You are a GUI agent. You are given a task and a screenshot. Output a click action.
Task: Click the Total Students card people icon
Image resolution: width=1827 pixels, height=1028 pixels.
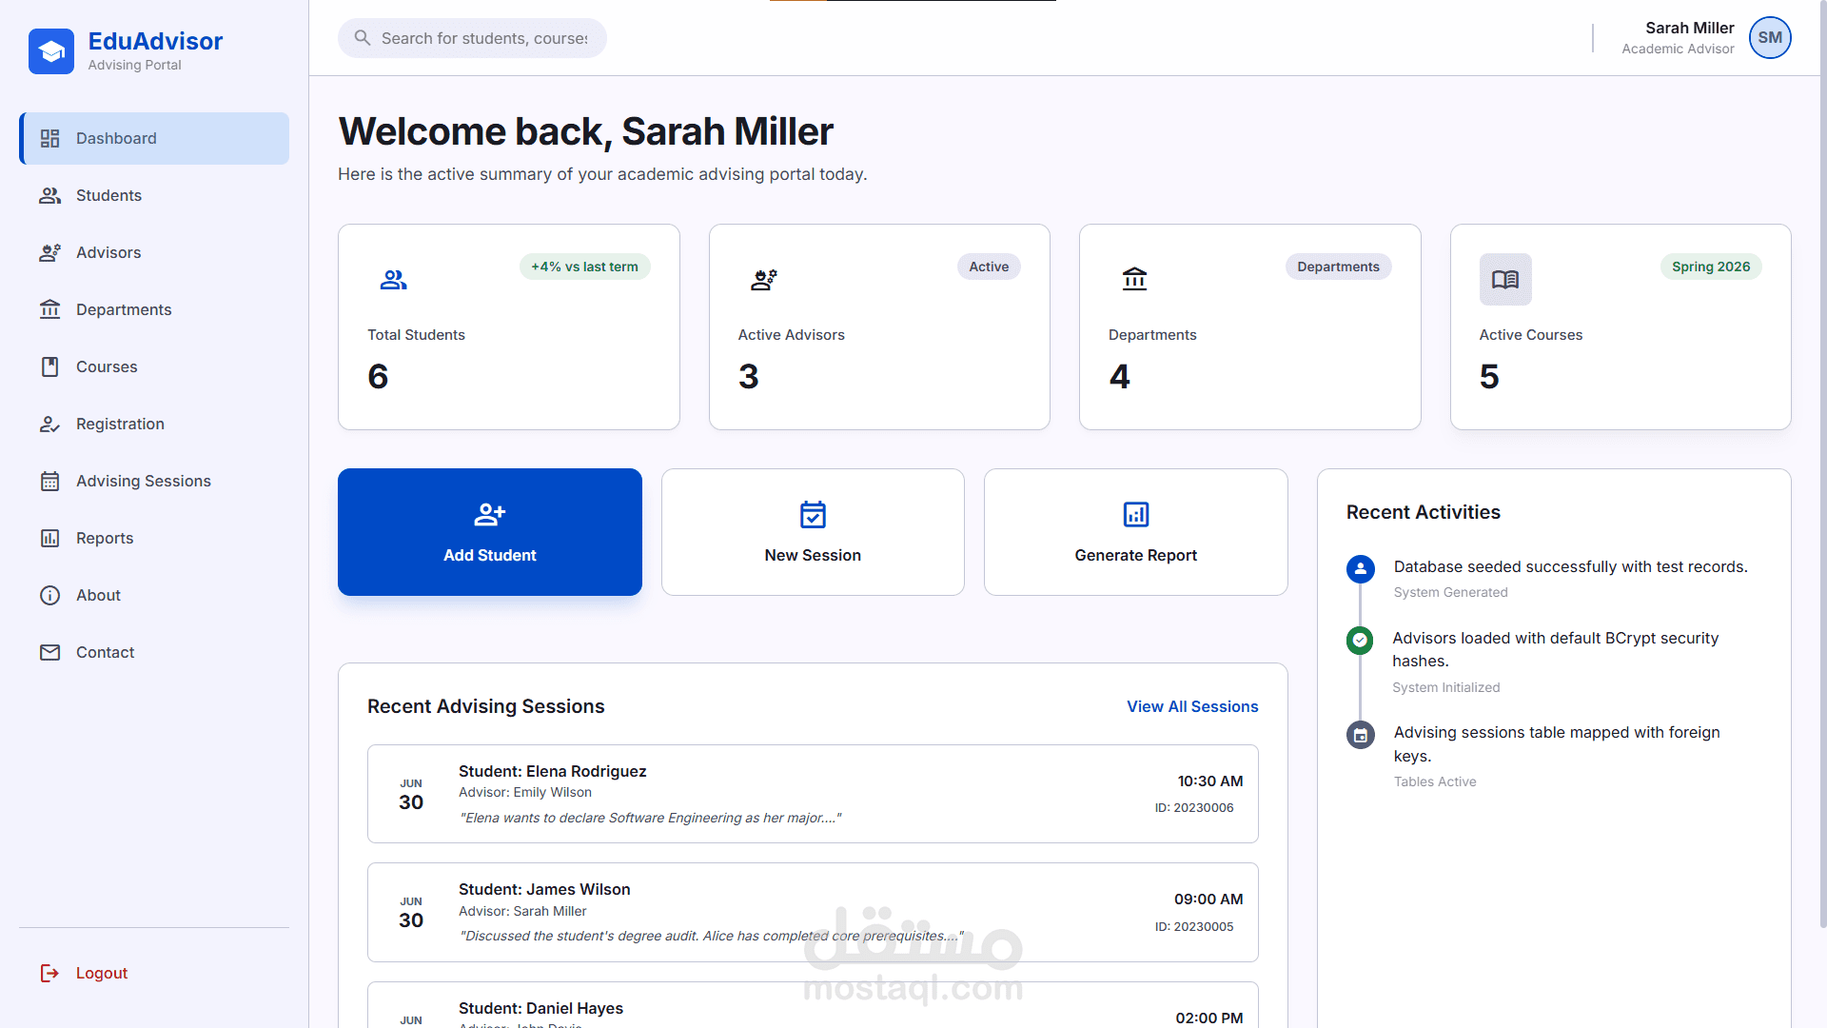pyautogui.click(x=394, y=280)
